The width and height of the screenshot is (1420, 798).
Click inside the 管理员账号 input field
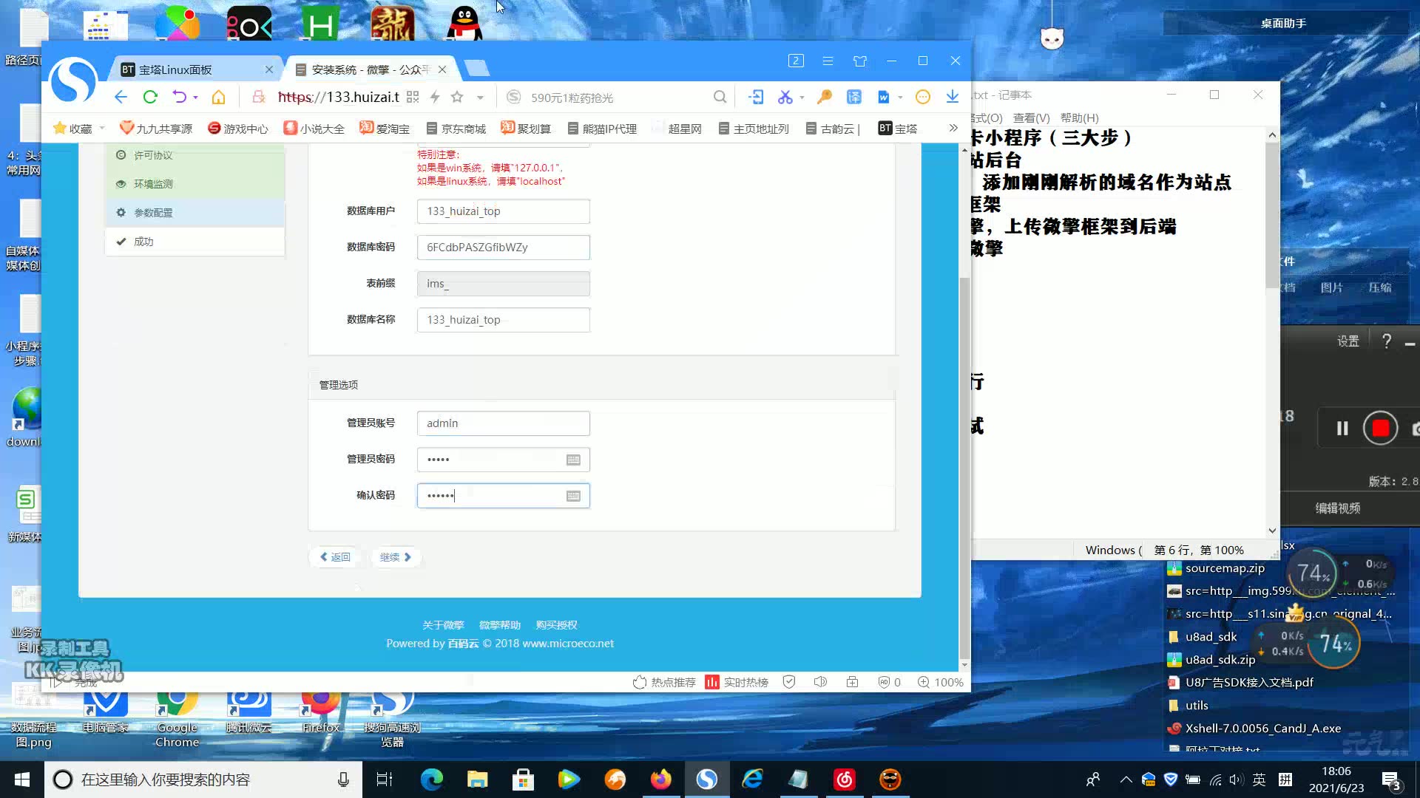coord(503,423)
